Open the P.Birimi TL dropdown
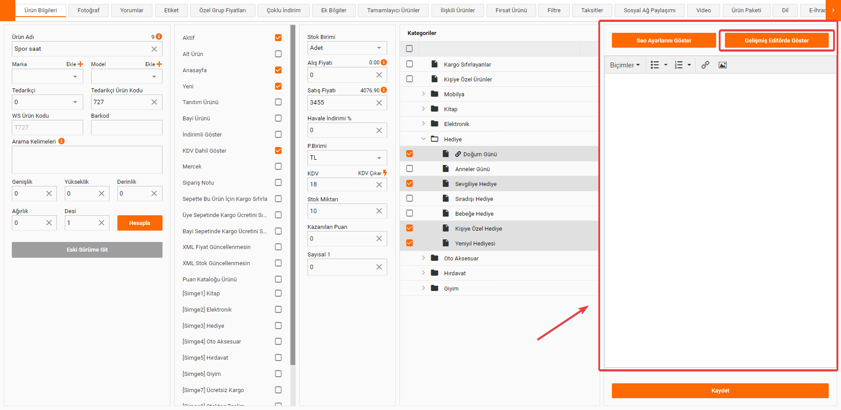The width and height of the screenshot is (841, 410). (347, 158)
